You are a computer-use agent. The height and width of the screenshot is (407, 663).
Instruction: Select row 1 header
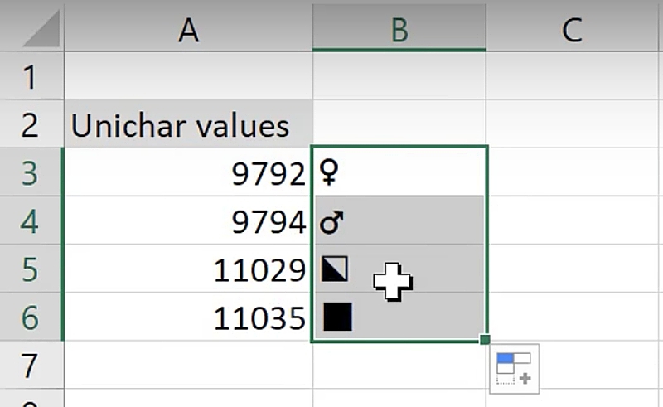31,78
